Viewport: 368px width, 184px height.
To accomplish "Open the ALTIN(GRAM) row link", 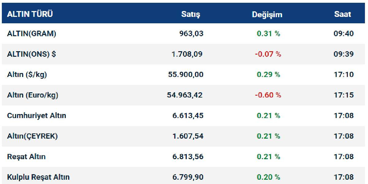I will pos(32,34).
